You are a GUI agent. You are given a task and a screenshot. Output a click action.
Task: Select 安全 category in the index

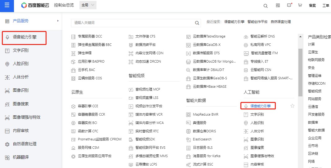coord(311,68)
